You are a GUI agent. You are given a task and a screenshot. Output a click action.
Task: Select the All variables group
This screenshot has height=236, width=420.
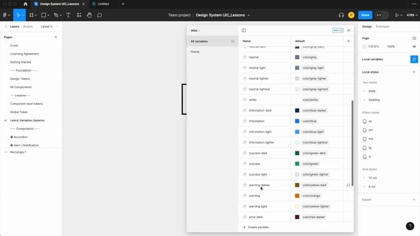coord(212,41)
